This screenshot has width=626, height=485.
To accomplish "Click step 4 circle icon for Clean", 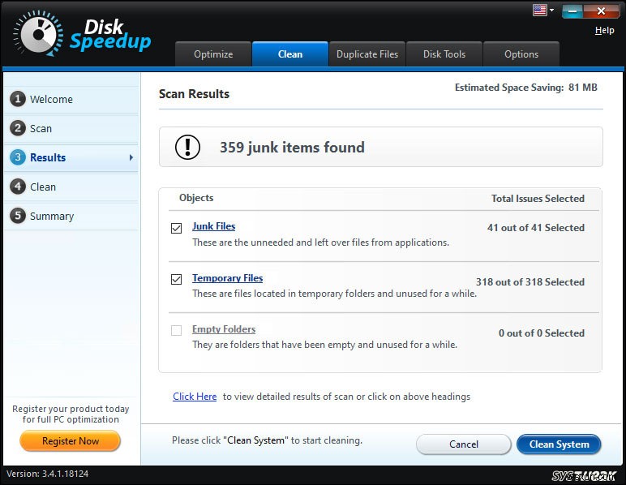I will pos(18,187).
